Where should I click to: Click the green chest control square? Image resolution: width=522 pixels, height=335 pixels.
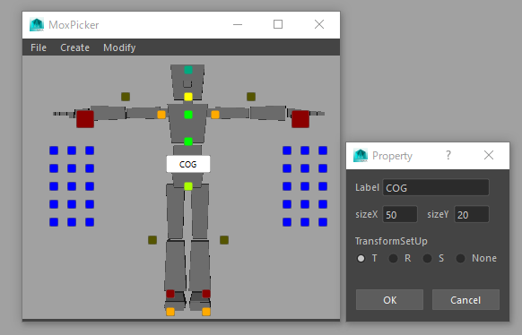click(188, 115)
